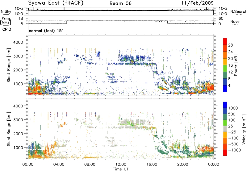Pick the red top segment of Power color bar
Viewport: 247px width, 171px height.
click(225, 41)
